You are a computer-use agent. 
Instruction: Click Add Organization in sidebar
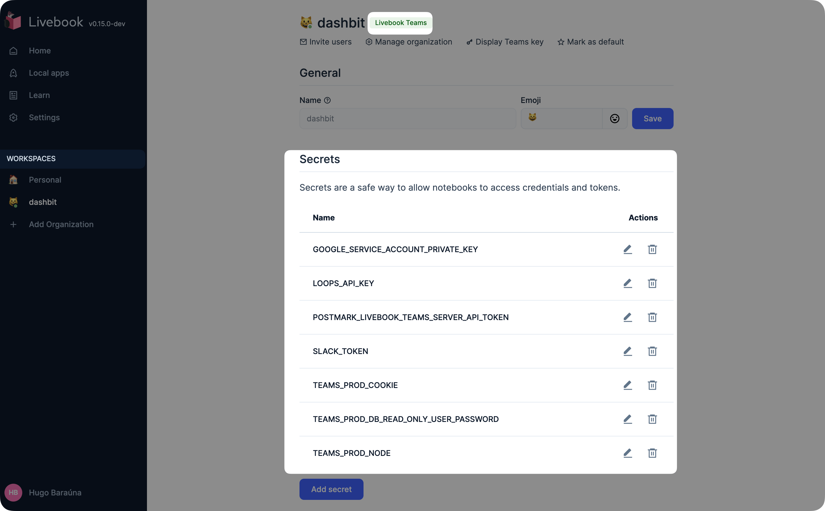[x=61, y=224]
